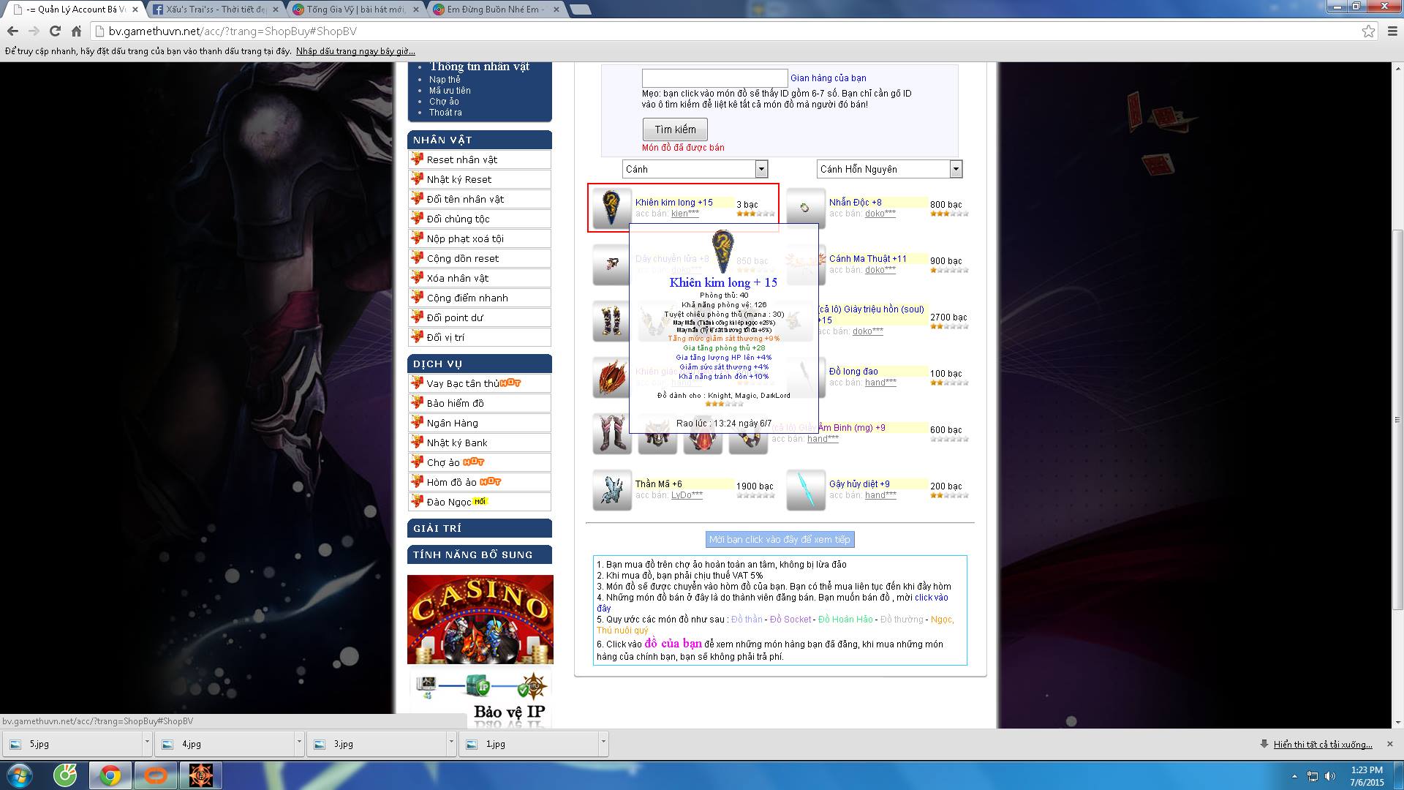Viewport: 1404px width, 790px height.
Task: Open Đổi tên nhân vật menu item
Action: click(480, 199)
